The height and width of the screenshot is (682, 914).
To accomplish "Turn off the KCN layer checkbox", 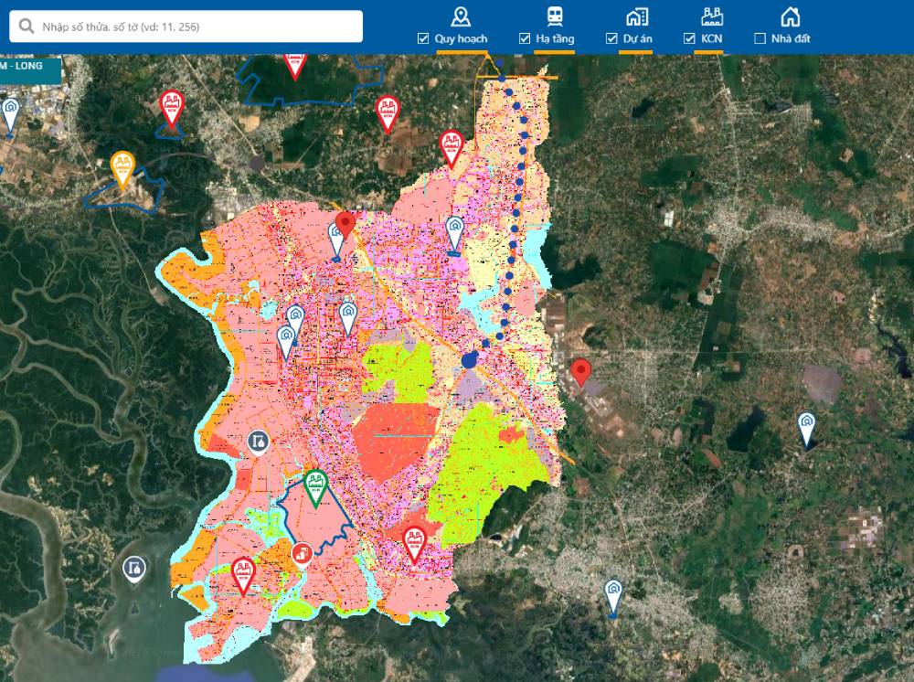I will click(690, 38).
